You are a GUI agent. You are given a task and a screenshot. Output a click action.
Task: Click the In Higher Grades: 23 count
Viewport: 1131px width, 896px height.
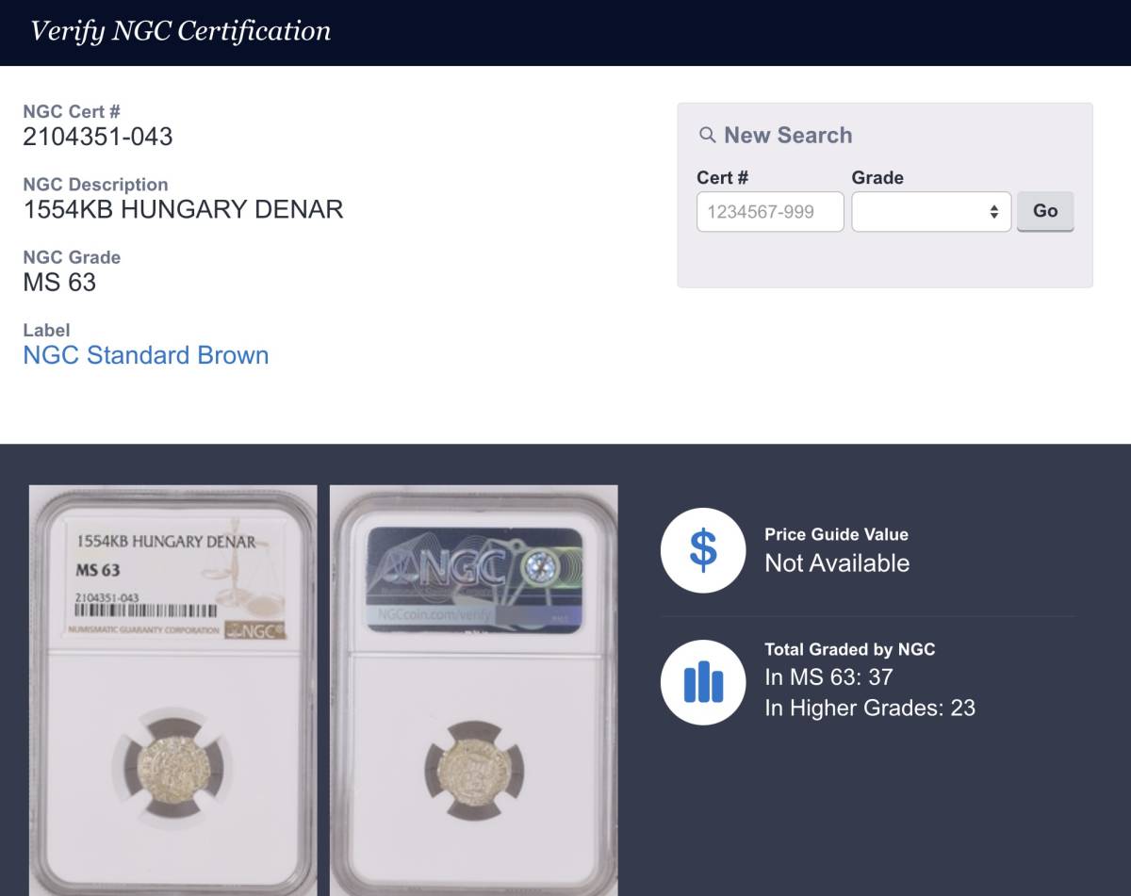[870, 708]
